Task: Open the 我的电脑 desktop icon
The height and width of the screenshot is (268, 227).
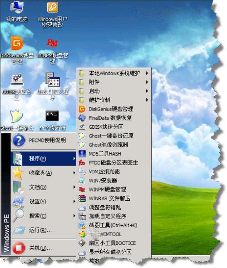Action: tap(17, 12)
